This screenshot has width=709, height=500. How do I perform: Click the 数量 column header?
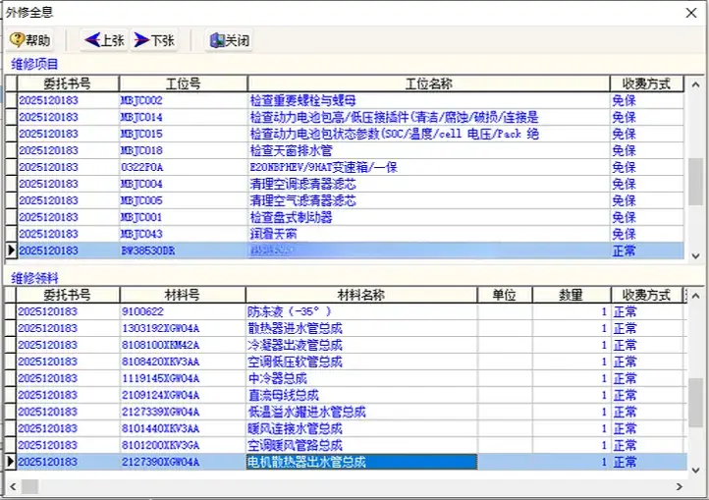(570, 295)
